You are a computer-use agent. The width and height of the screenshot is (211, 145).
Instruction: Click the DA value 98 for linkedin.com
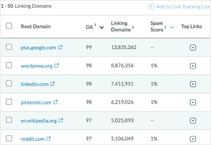tap(89, 84)
